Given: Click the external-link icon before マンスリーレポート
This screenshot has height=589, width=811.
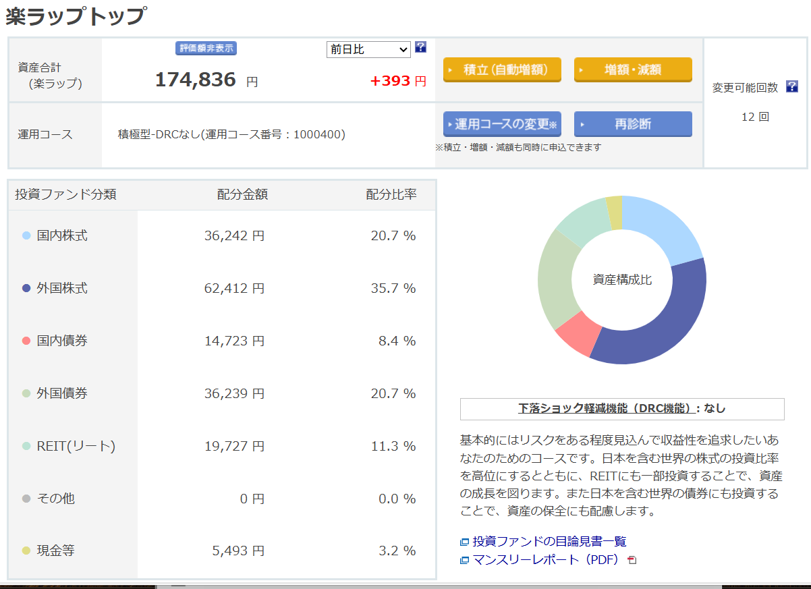Looking at the screenshot, I should click(x=464, y=560).
